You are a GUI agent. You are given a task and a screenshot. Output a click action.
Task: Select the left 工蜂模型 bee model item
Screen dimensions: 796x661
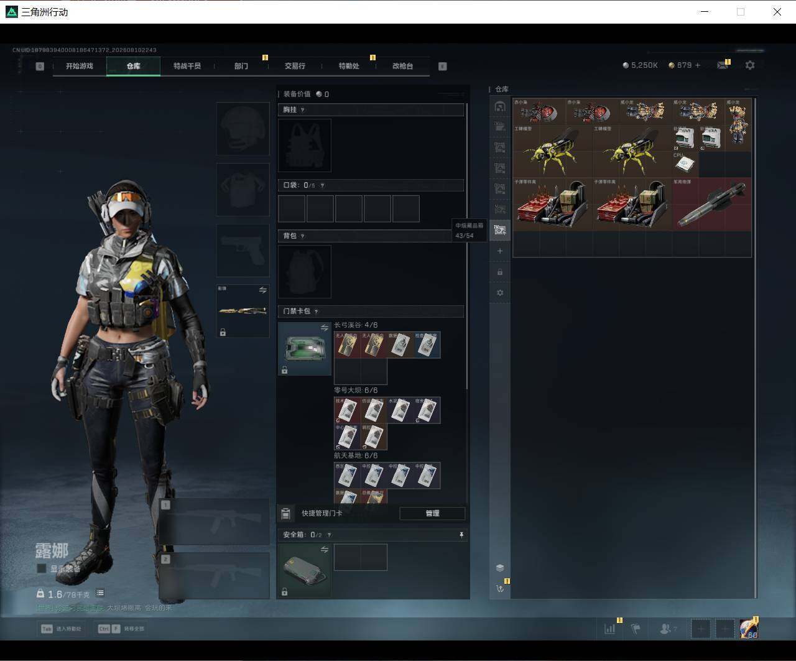click(x=552, y=152)
